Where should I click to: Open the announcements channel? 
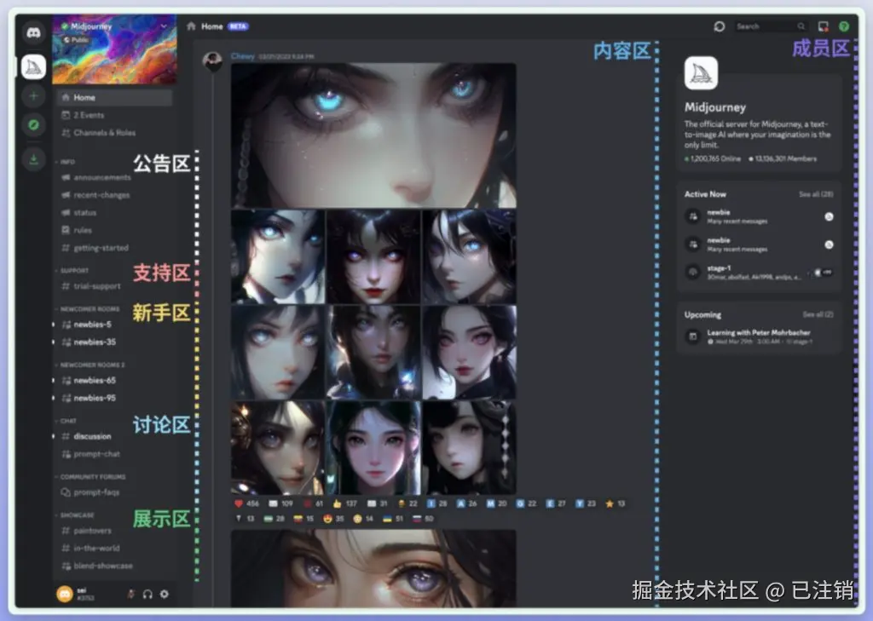pos(114,177)
